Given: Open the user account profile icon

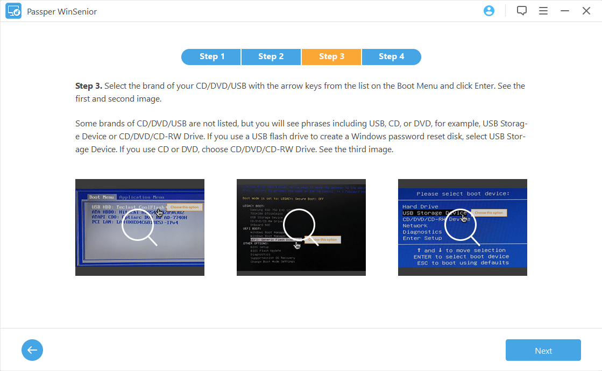Looking at the screenshot, I should click(488, 11).
